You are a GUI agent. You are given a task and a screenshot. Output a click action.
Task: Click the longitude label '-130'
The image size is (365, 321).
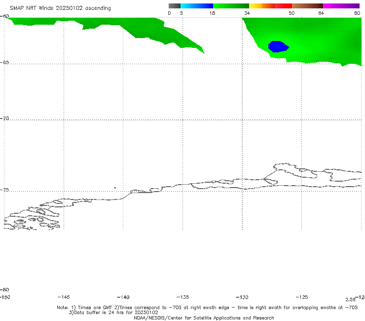242,297
